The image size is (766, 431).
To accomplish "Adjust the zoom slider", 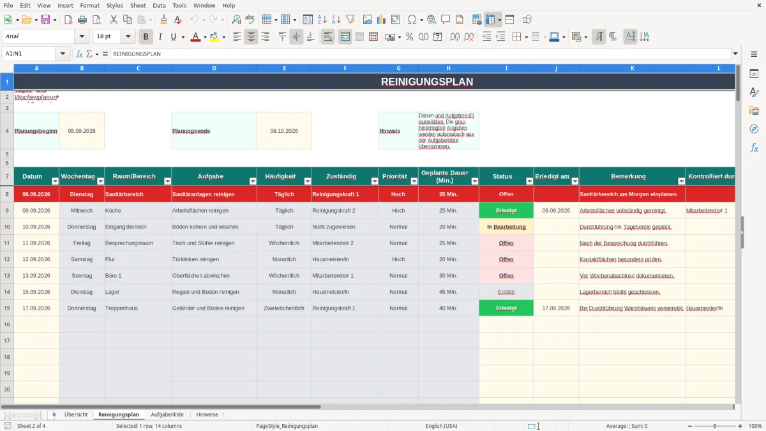I will (715, 426).
